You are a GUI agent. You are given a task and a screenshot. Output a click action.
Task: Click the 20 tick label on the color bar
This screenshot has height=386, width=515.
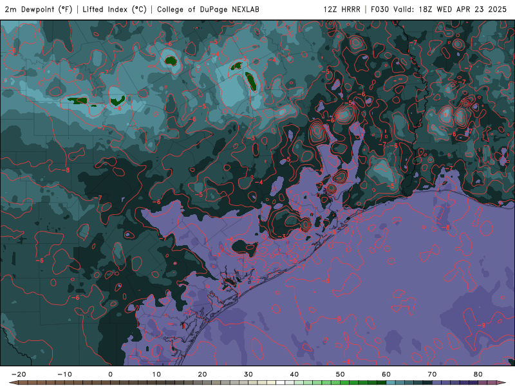[x=202, y=374]
